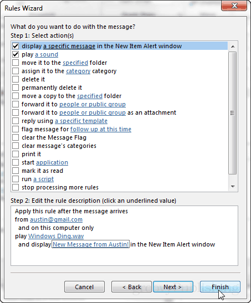251x303 pixels.
Task: Click austin@gmail.com in rule description
Action: click(56, 219)
